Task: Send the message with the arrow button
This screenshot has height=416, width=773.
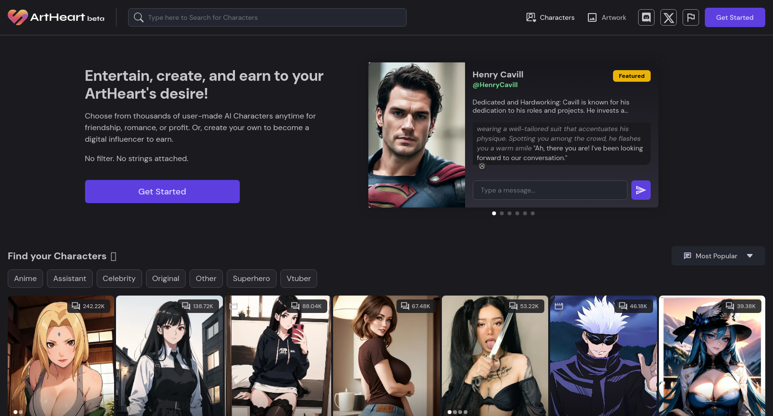Action: point(641,190)
